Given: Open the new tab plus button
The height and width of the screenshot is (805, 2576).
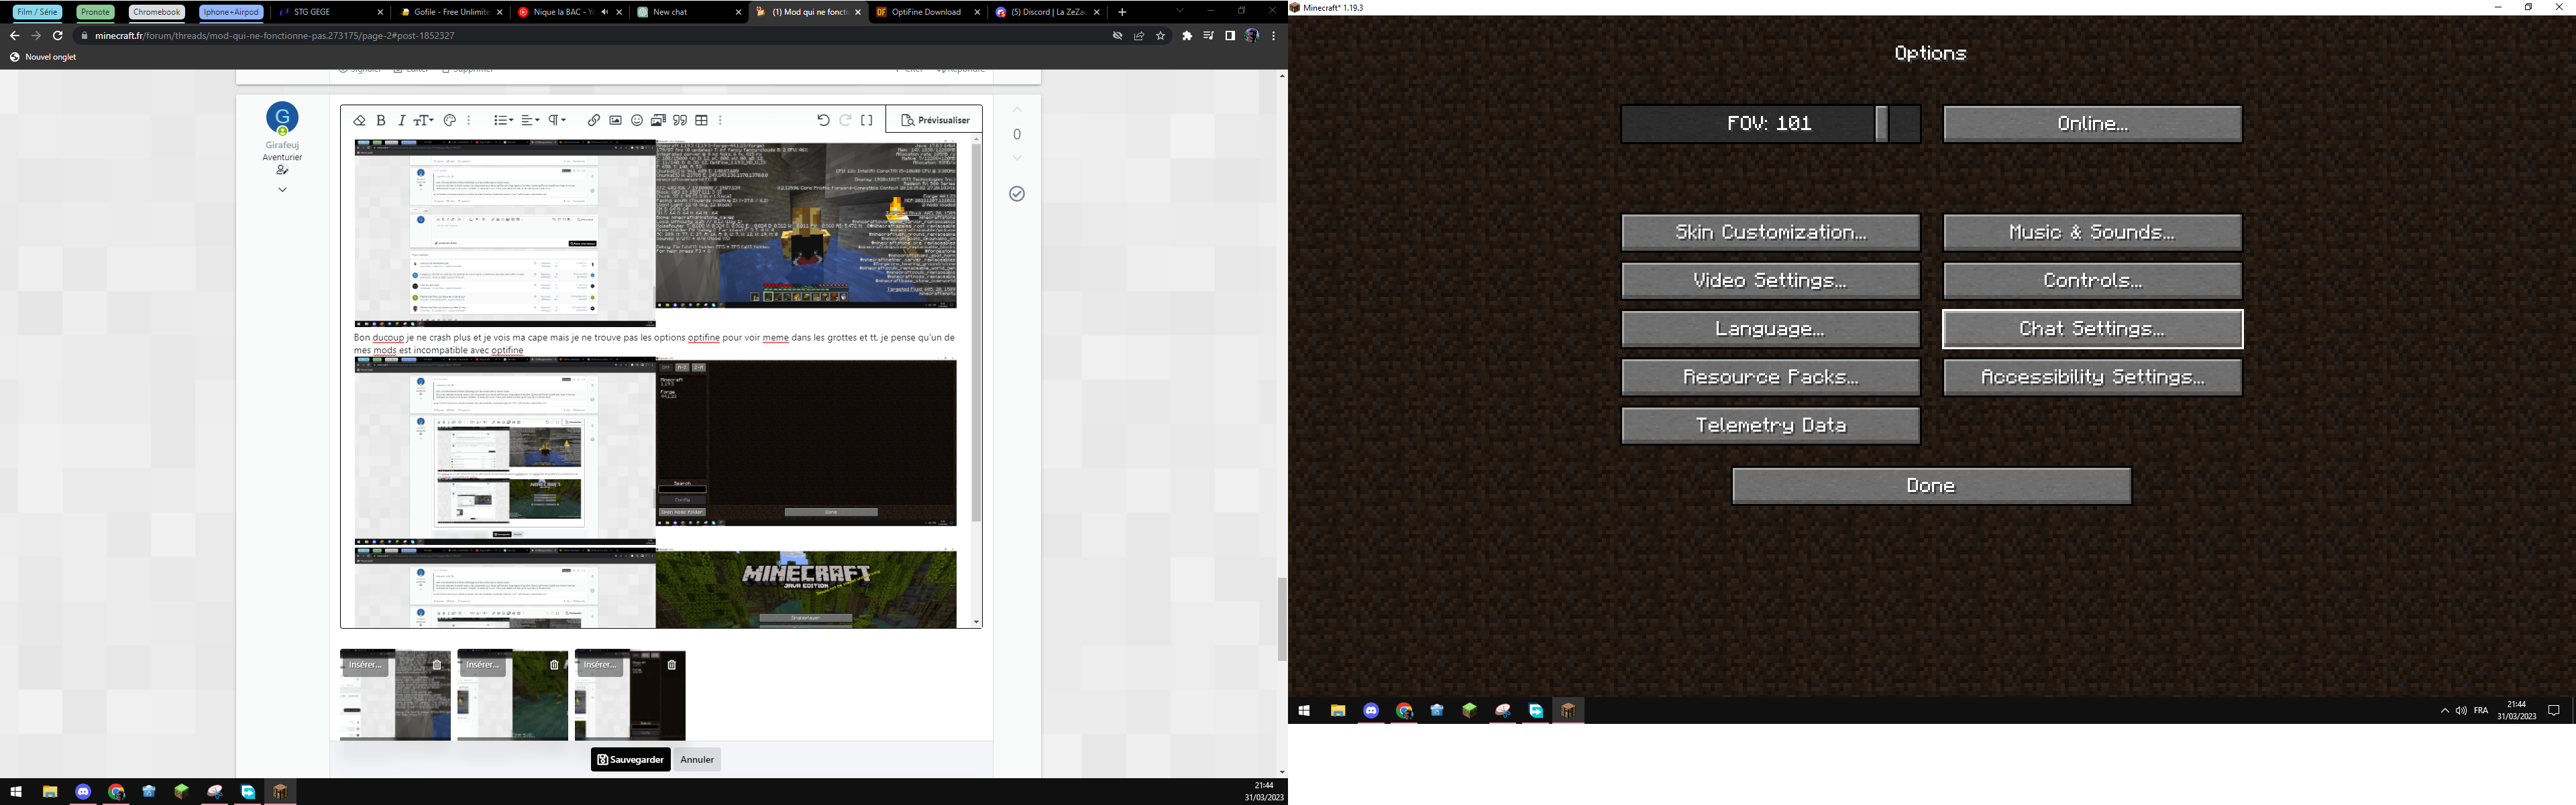Looking at the screenshot, I should coord(1122,12).
